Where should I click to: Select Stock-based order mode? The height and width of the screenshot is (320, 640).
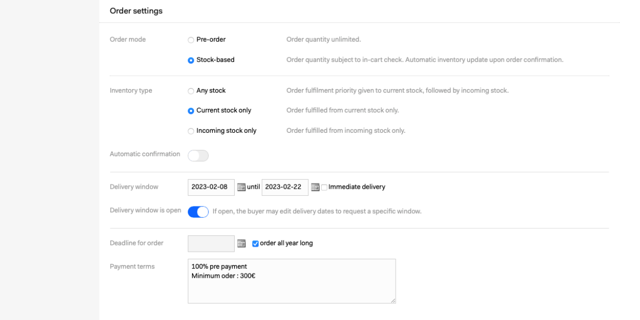pos(191,60)
